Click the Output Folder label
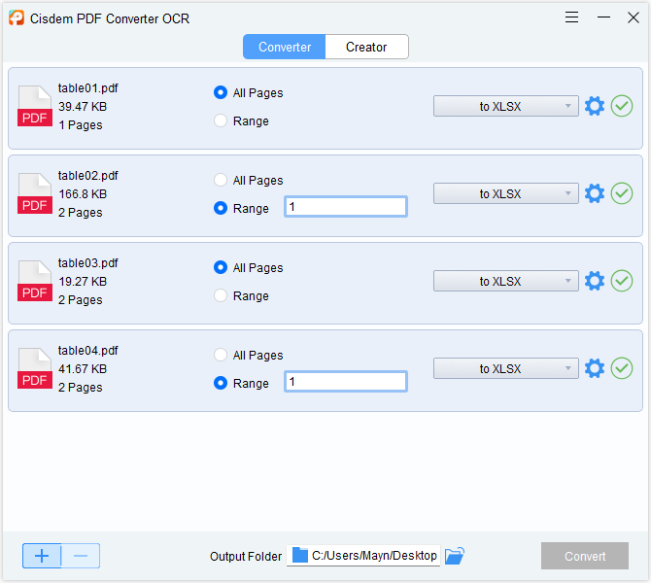This screenshot has width=651, height=583. (246, 557)
